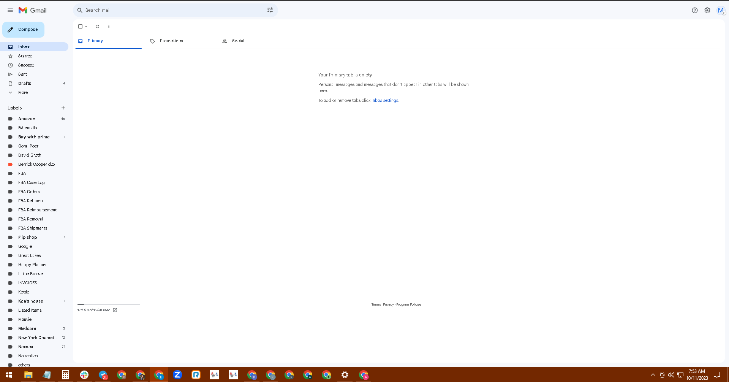Viewport: 729px width, 382px height.
Task: Open Gmail settings gear in the header
Action: coord(707,10)
